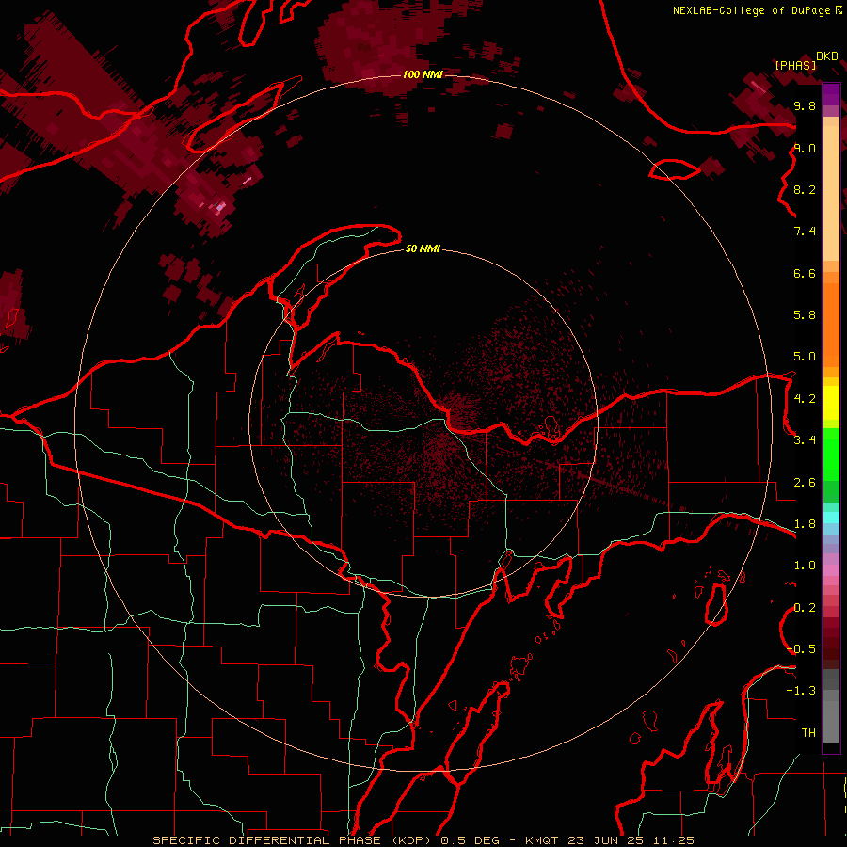The image size is (847, 847).
Task: Click the 1.0 scale value
Action: (805, 565)
